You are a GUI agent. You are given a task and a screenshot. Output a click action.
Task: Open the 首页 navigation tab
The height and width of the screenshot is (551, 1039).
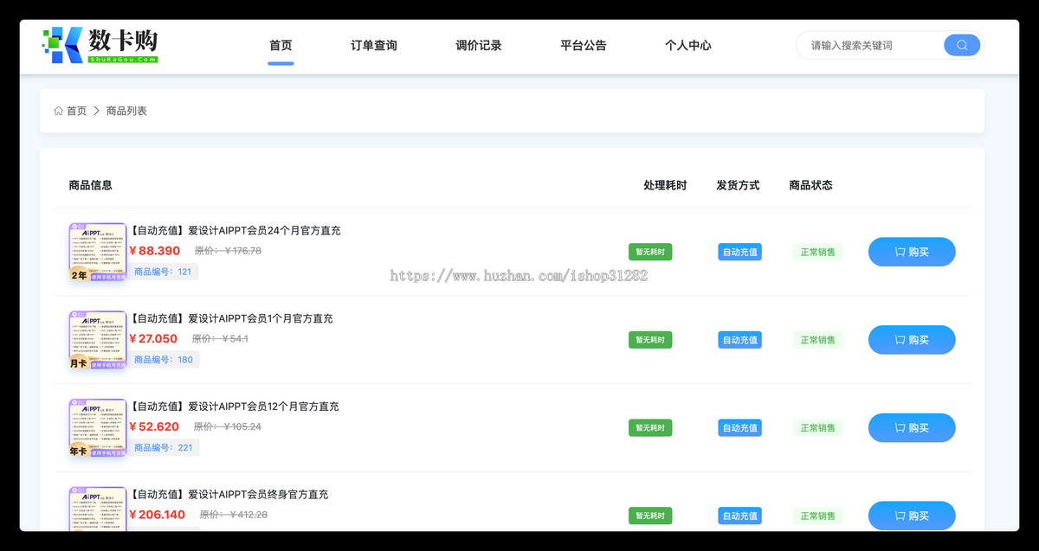pos(281,45)
